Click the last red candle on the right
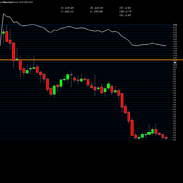The image size is (183, 183). point(166,138)
